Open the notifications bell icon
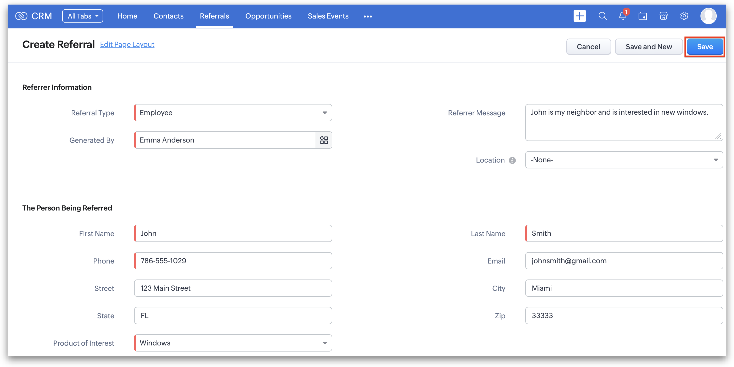The height and width of the screenshot is (367, 734). pyautogui.click(x=623, y=16)
